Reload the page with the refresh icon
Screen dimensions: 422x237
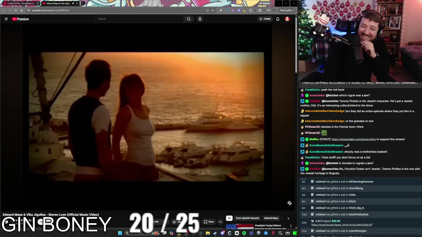click(x=15, y=10)
